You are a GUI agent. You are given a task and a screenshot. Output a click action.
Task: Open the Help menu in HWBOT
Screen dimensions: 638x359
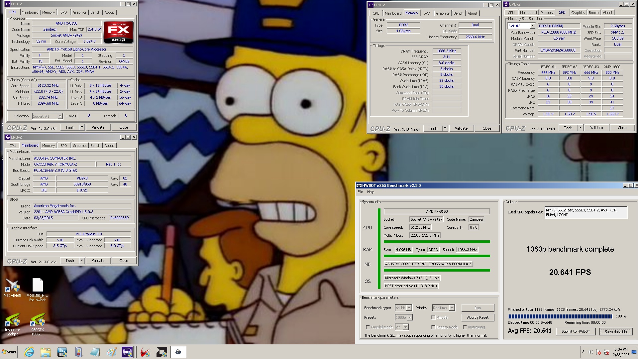coord(371,192)
